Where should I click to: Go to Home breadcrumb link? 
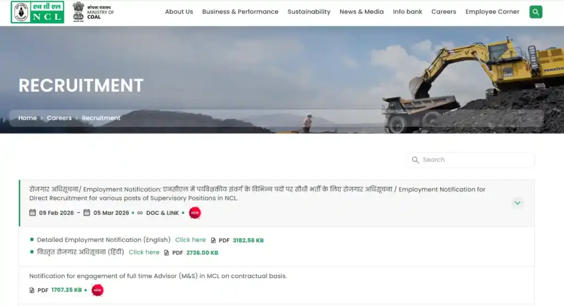click(x=28, y=118)
